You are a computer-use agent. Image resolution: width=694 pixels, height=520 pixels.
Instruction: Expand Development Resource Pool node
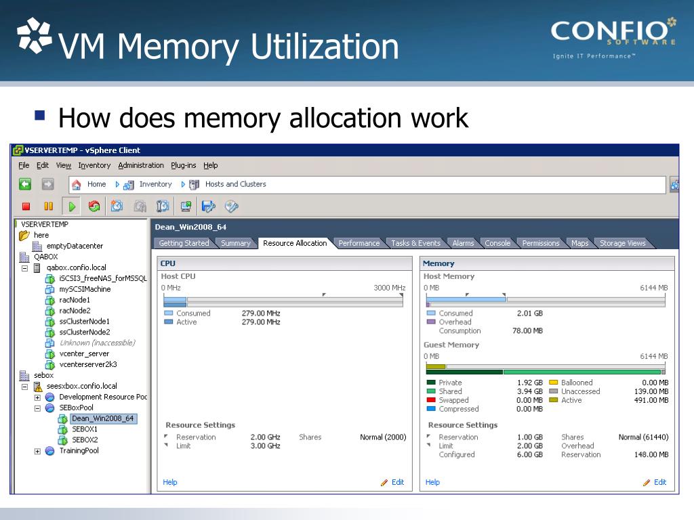pyautogui.click(x=38, y=397)
